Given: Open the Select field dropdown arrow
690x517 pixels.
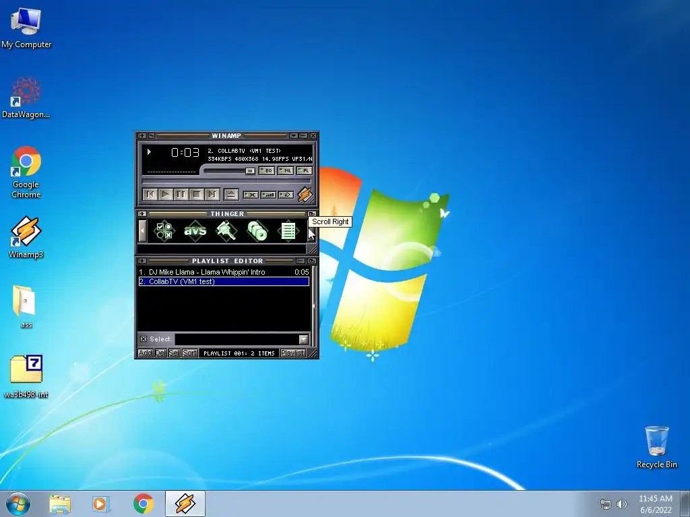Looking at the screenshot, I should click(x=304, y=339).
